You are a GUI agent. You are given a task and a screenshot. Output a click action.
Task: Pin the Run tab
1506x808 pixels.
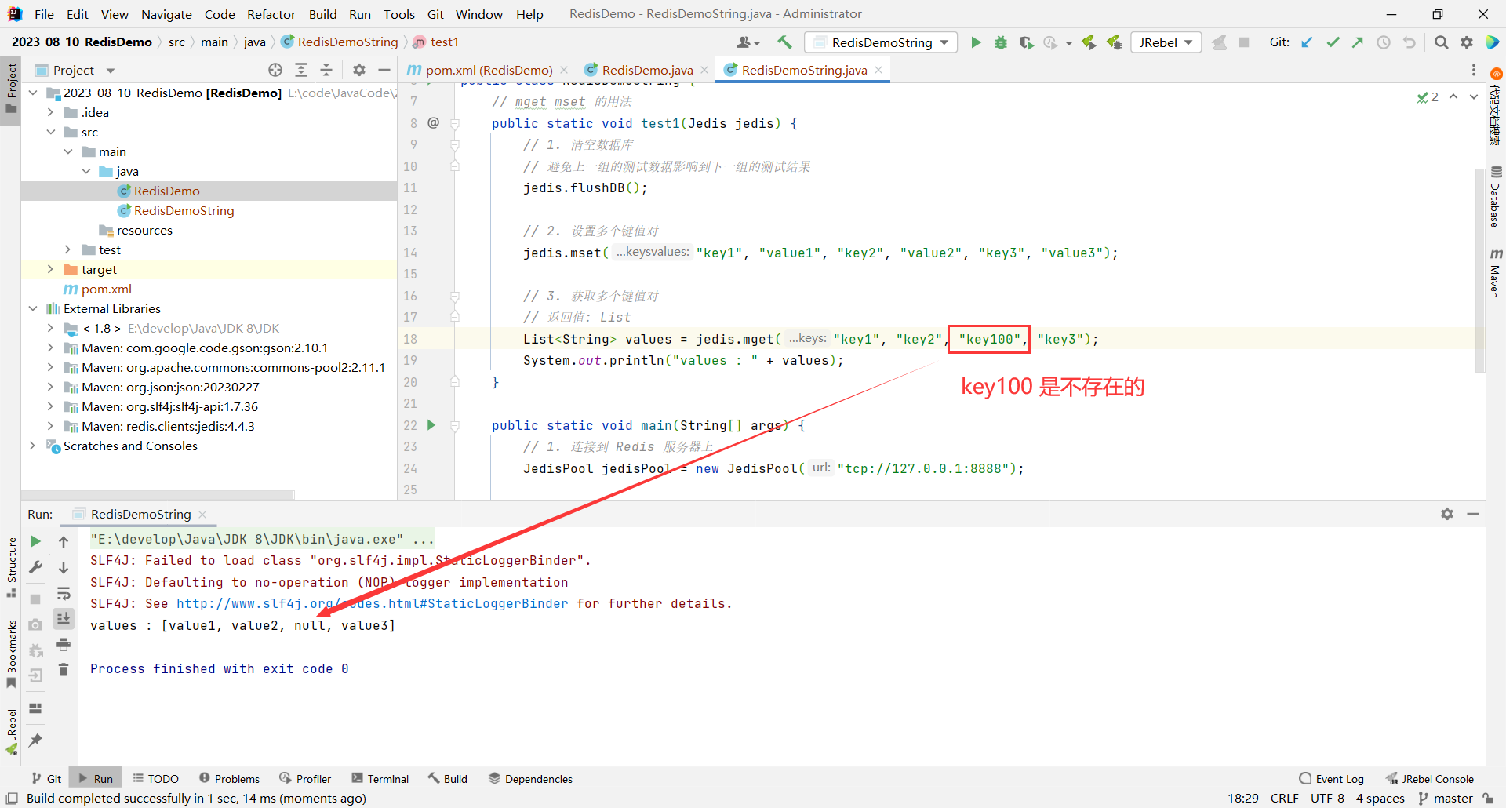pos(35,740)
